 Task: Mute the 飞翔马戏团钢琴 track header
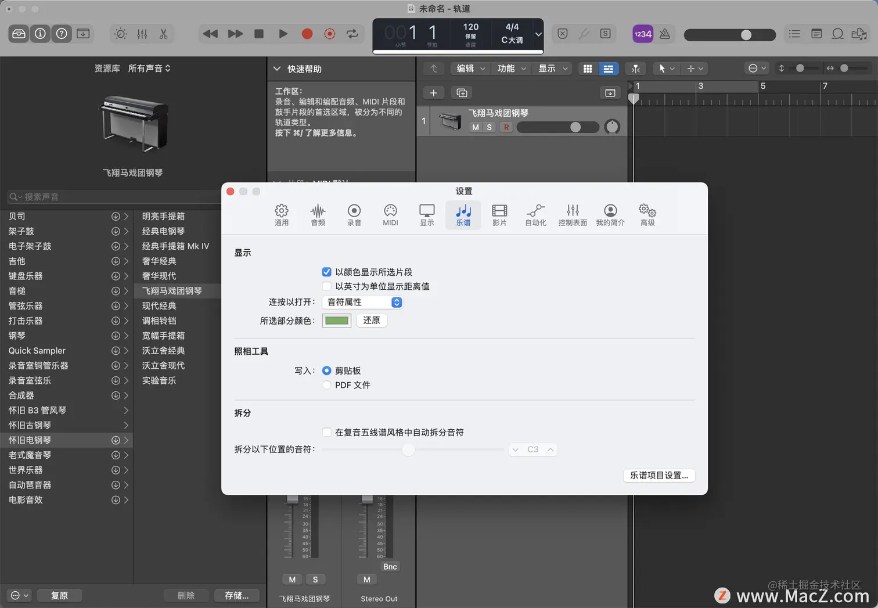tap(476, 127)
